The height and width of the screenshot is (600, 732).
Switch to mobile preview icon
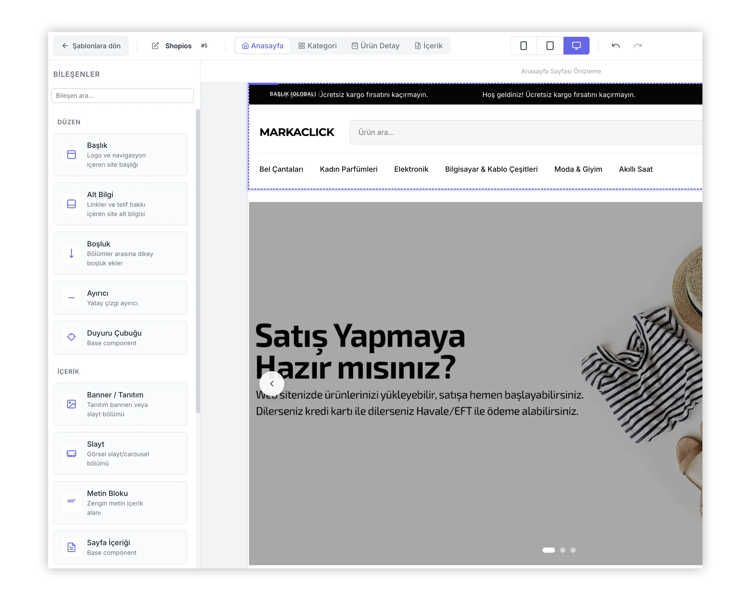coord(523,46)
